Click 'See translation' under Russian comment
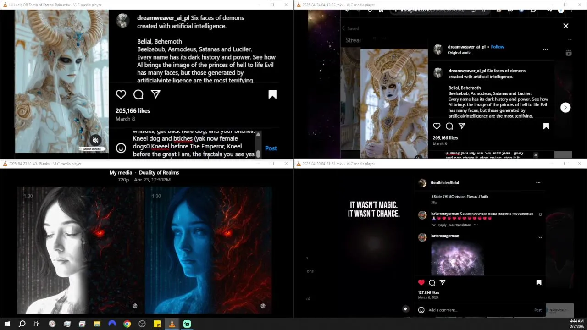This screenshot has width=587, height=330. [460, 225]
